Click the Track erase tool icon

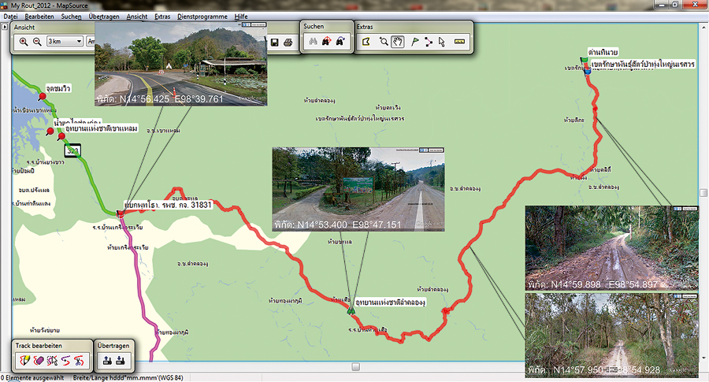click(39, 359)
